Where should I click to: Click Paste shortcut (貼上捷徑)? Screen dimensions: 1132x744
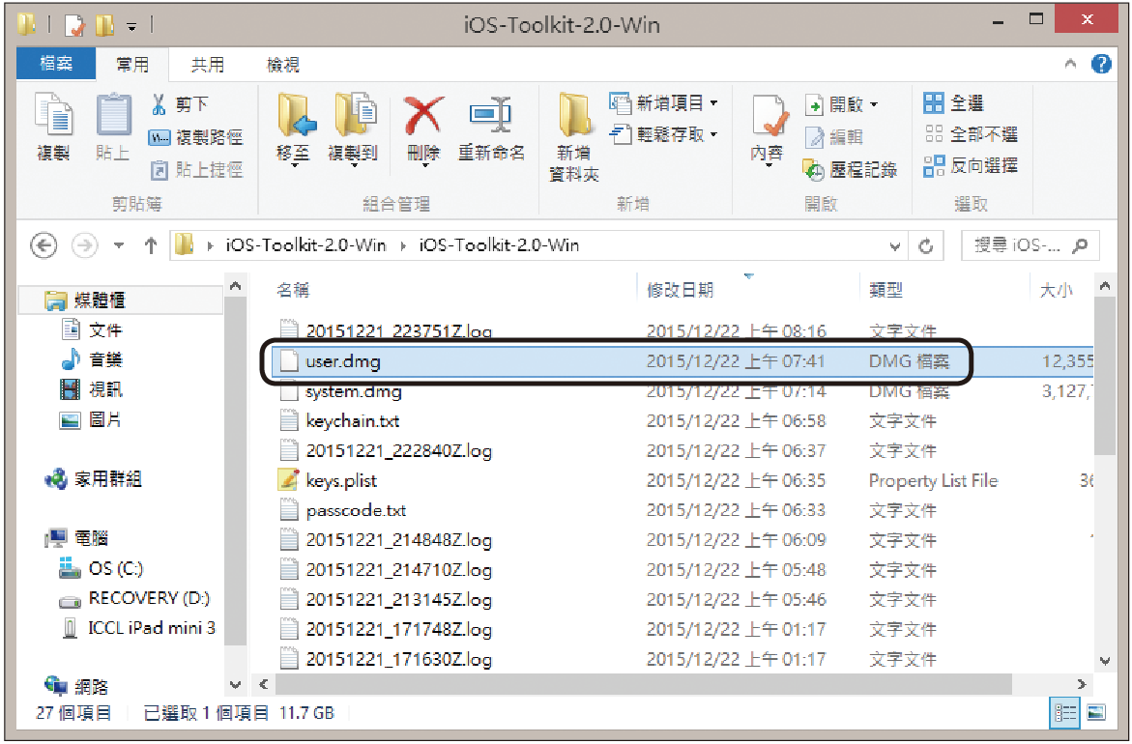pyautogui.click(x=196, y=170)
